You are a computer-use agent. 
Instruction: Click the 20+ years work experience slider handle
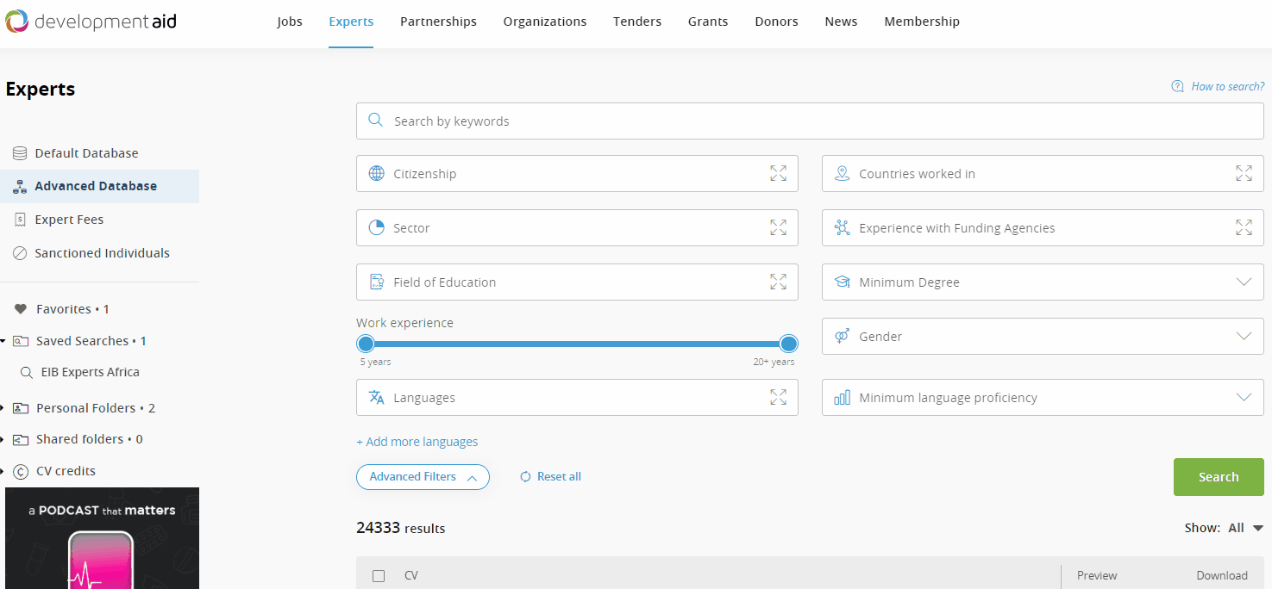[788, 344]
